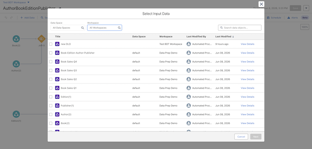The image size is (312, 149).
Task: Click Last Modified By column header
Action: tap(196, 36)
